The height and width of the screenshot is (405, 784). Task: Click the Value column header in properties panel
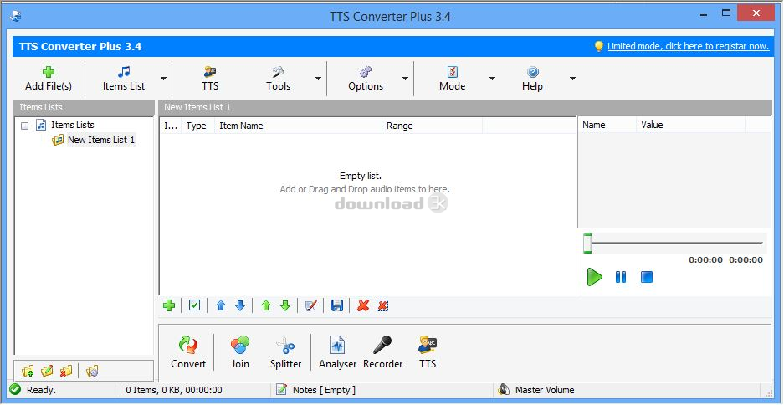tap(690, 125)
